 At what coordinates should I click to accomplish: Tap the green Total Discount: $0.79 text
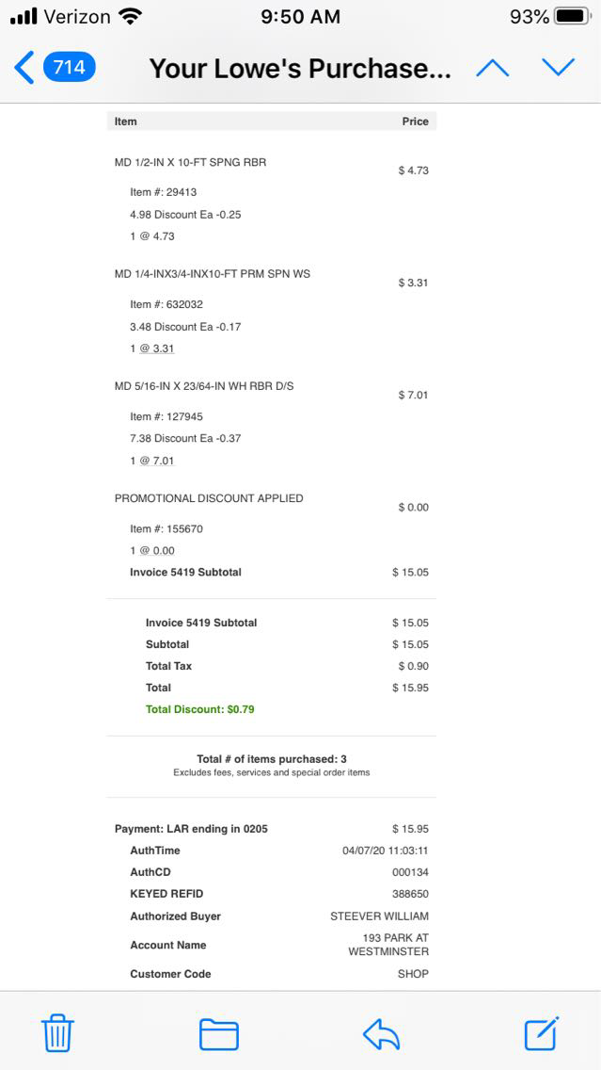click(199, 709)
